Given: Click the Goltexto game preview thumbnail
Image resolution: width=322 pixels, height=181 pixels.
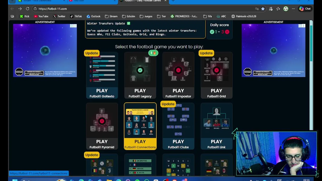Looking at the screenshot, I should [102, 70].
